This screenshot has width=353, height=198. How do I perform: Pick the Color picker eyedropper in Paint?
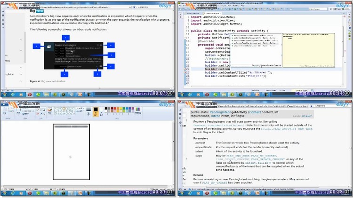41,114
